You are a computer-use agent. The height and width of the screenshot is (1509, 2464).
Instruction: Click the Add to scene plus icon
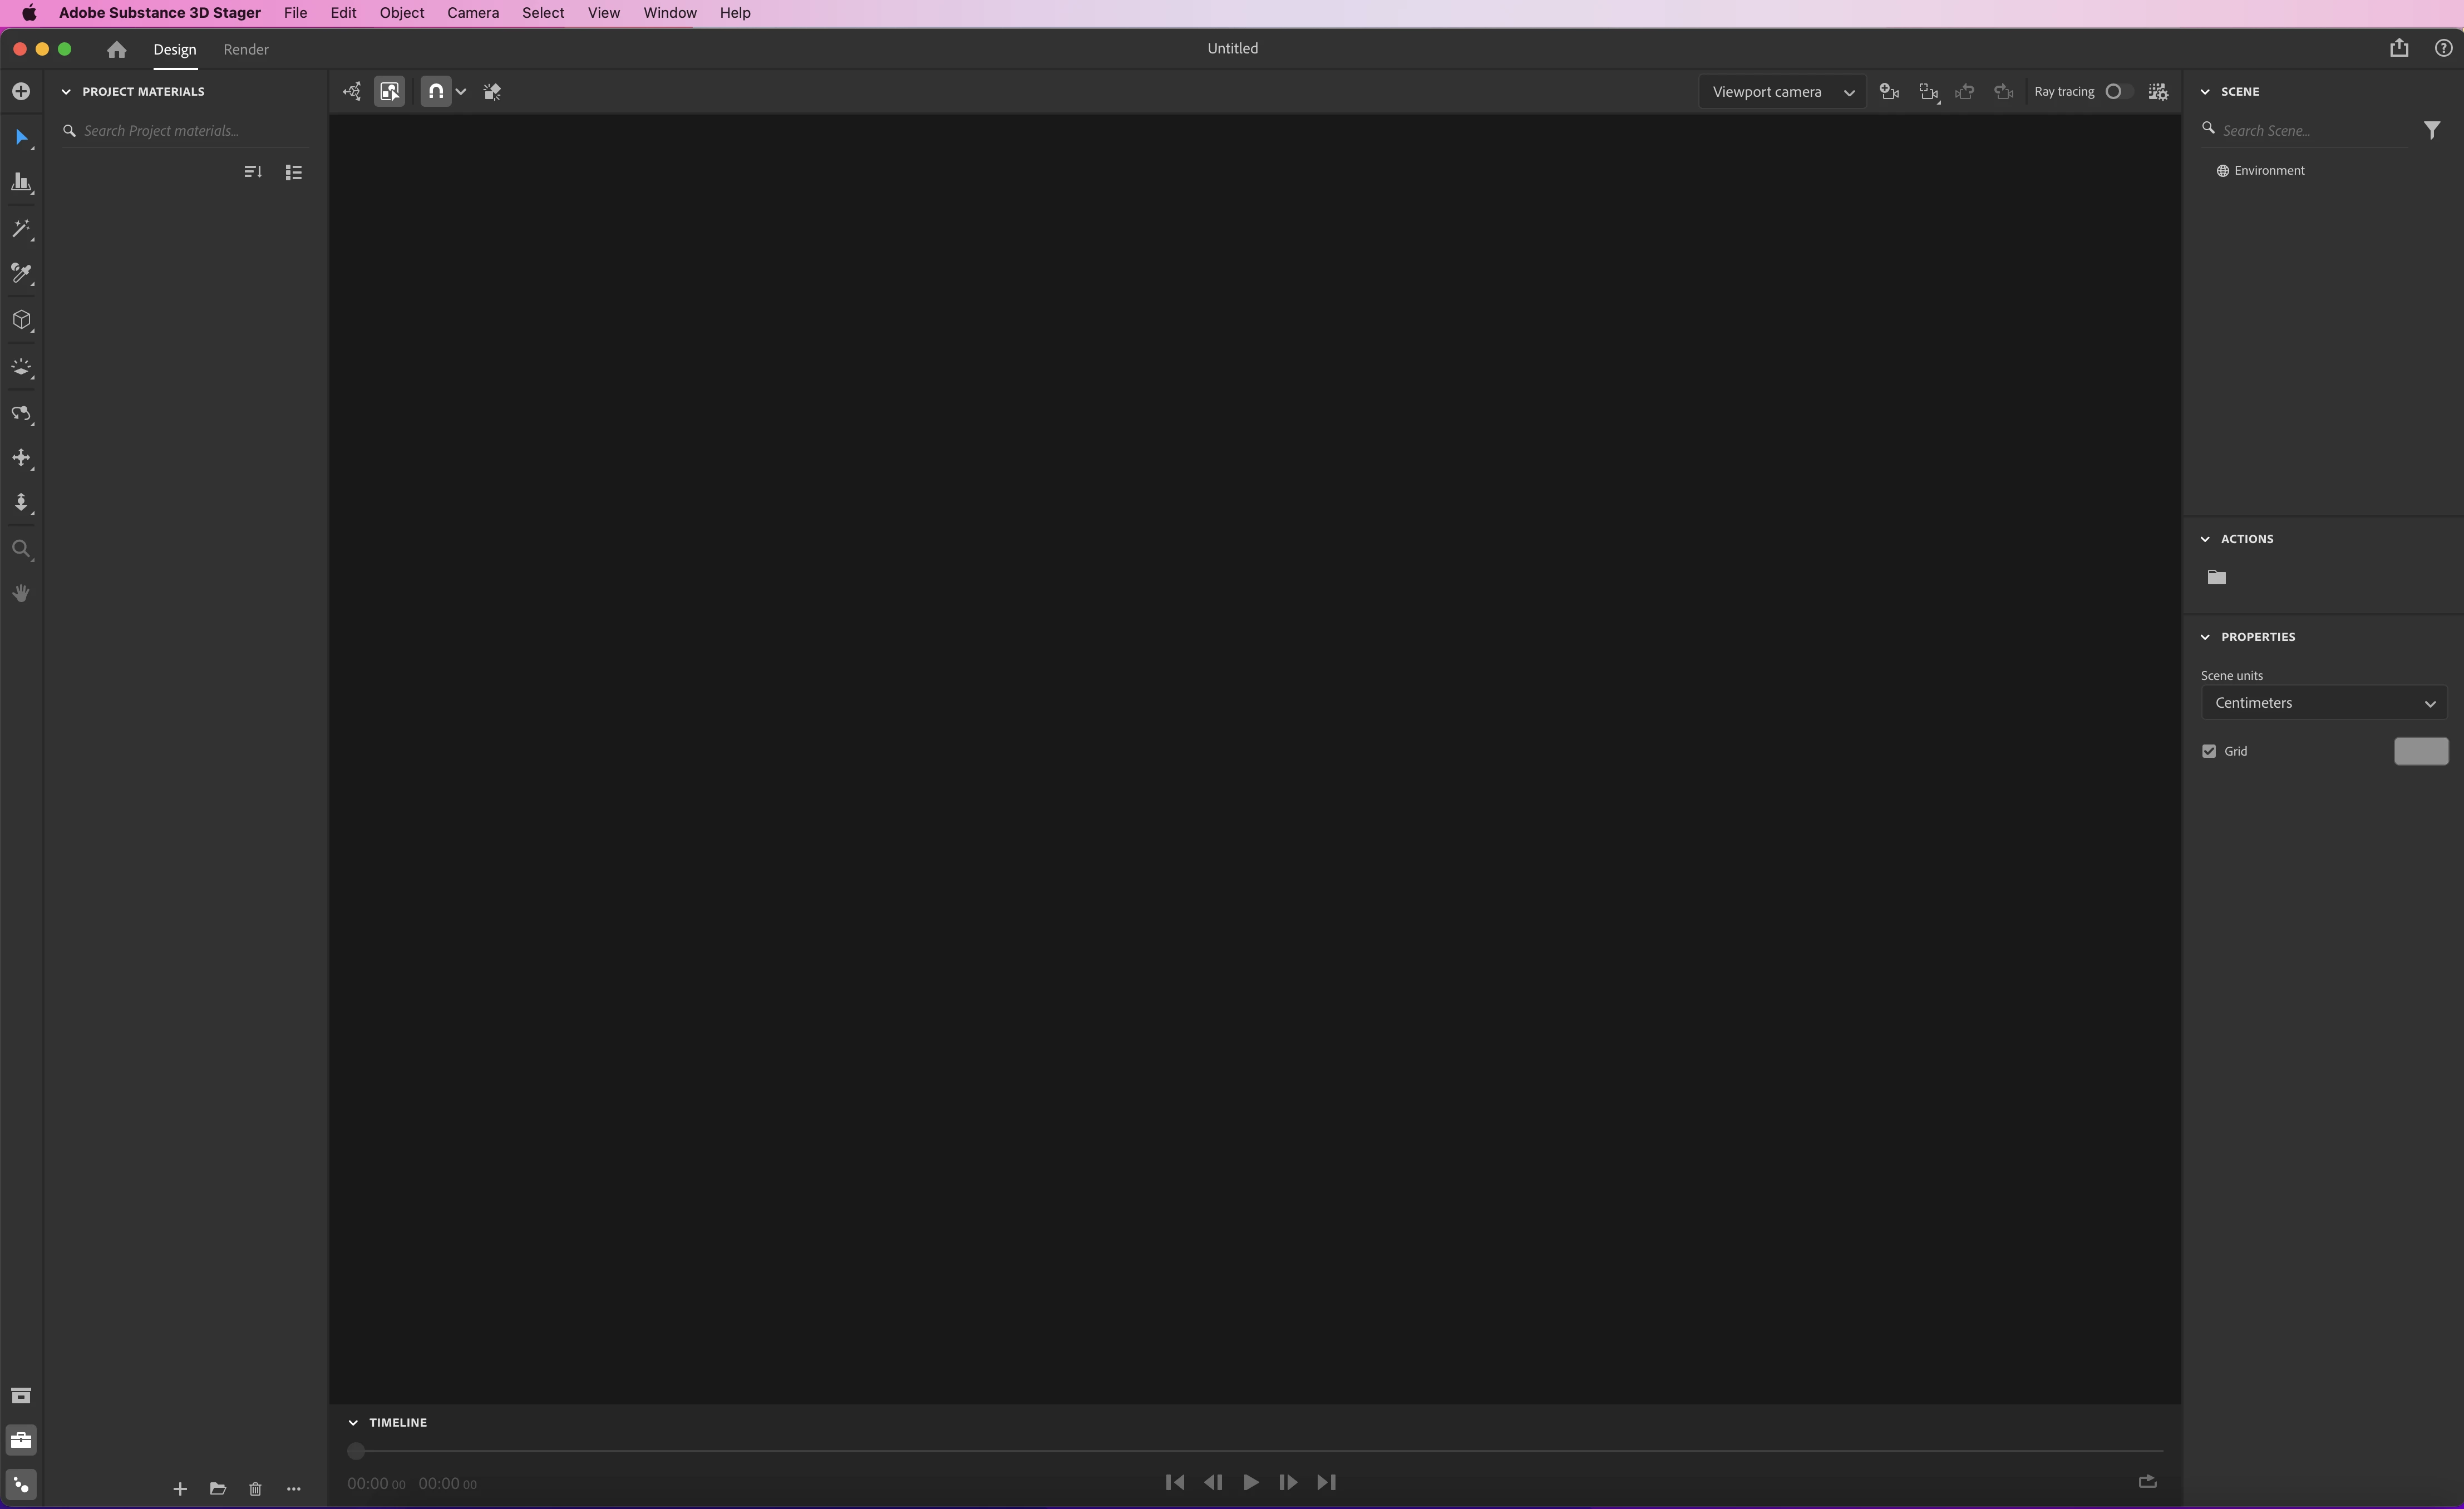pyautogui.click(x=21, y=92)
